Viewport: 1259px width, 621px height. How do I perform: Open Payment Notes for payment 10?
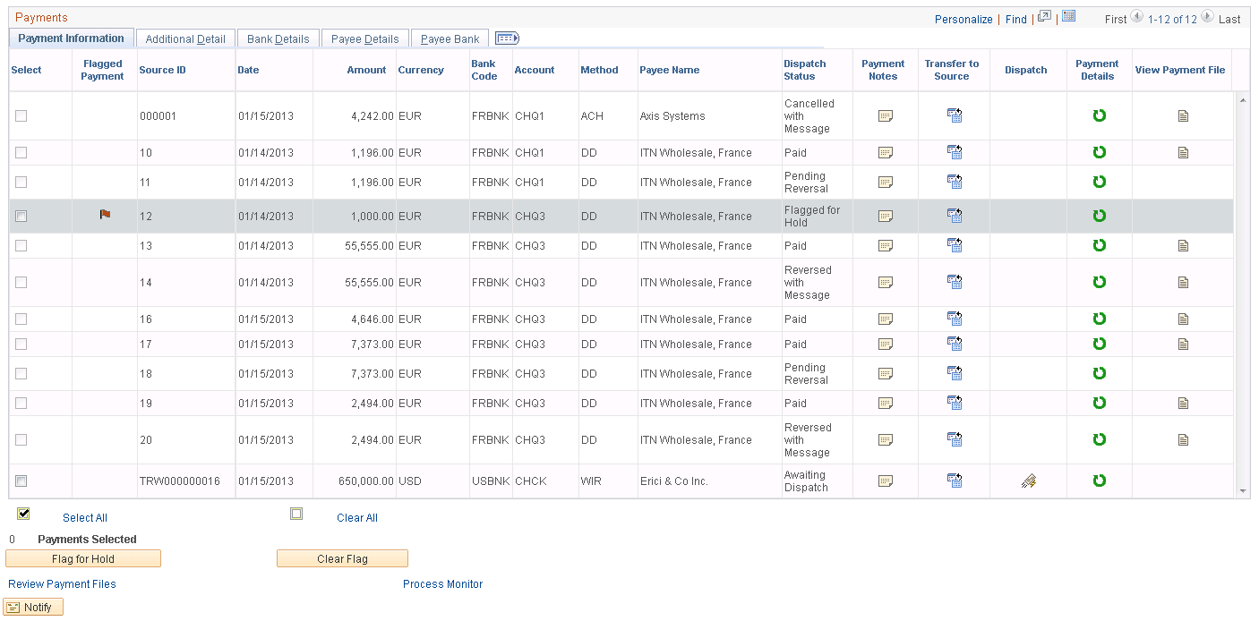885,152
